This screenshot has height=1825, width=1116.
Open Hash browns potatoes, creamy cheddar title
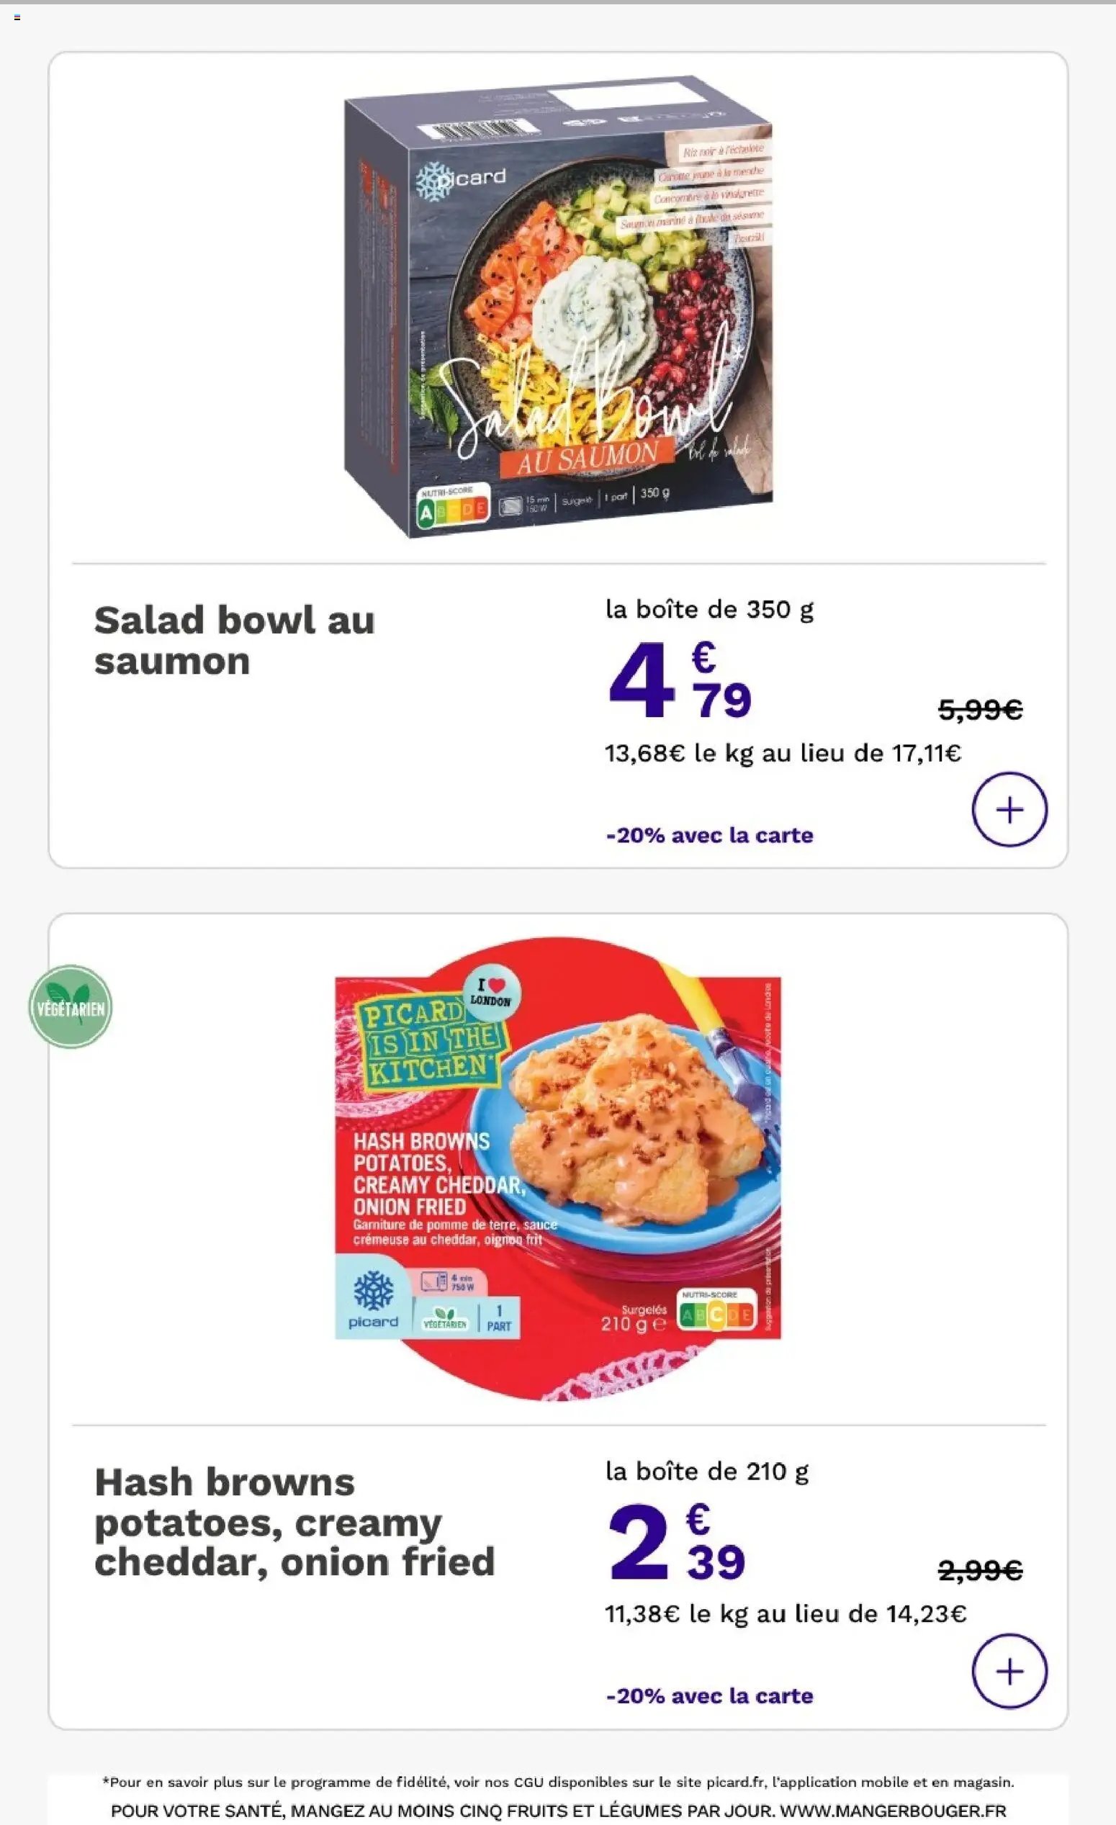(x=294, y=1523)
